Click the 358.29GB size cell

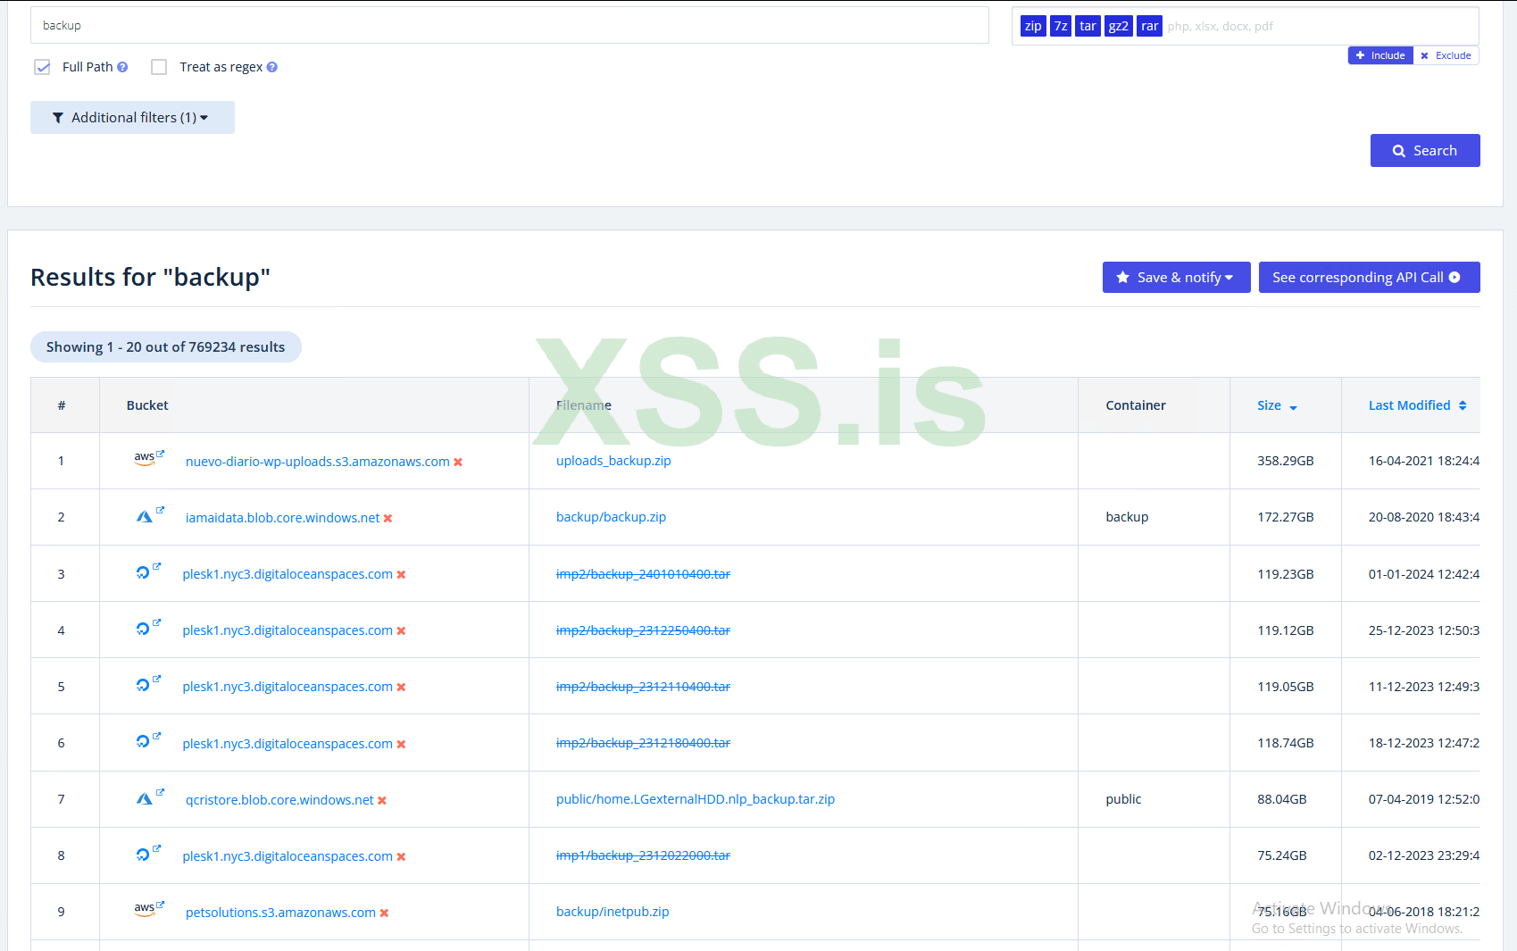[x=1286, y=461]
